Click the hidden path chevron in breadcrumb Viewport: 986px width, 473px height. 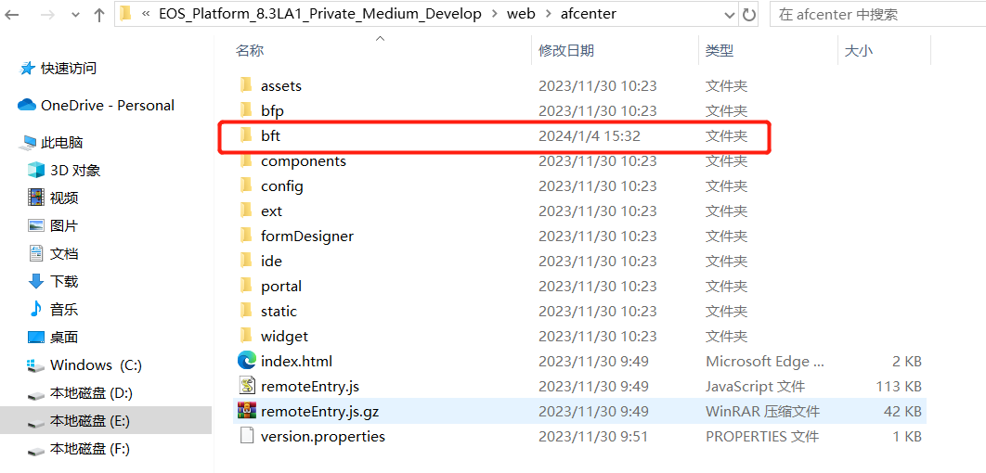click(146, 15)
